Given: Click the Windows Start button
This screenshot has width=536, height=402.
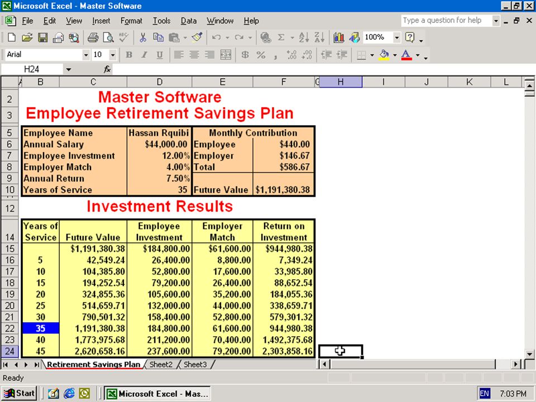Looking at the screenshot, I should [19, 394].
